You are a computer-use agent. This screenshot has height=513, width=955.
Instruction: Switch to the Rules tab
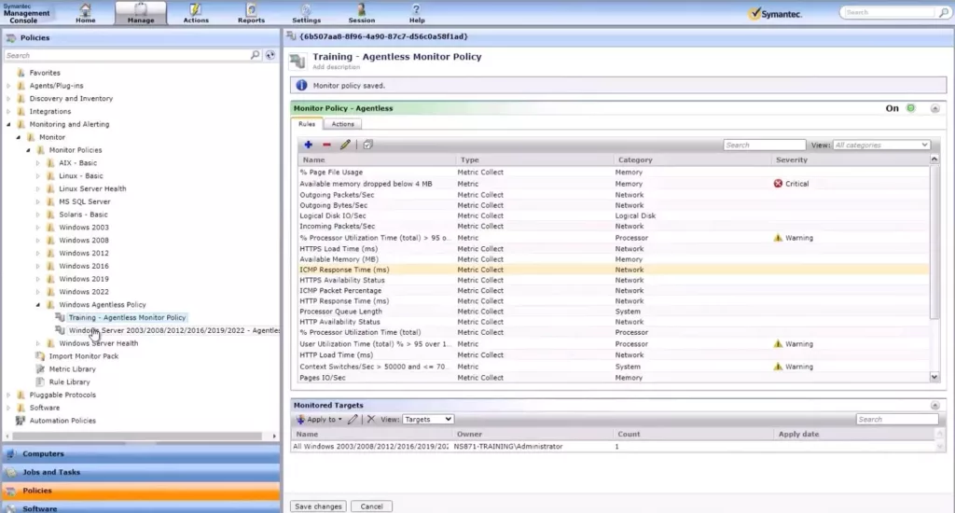[x=307, y=124]
